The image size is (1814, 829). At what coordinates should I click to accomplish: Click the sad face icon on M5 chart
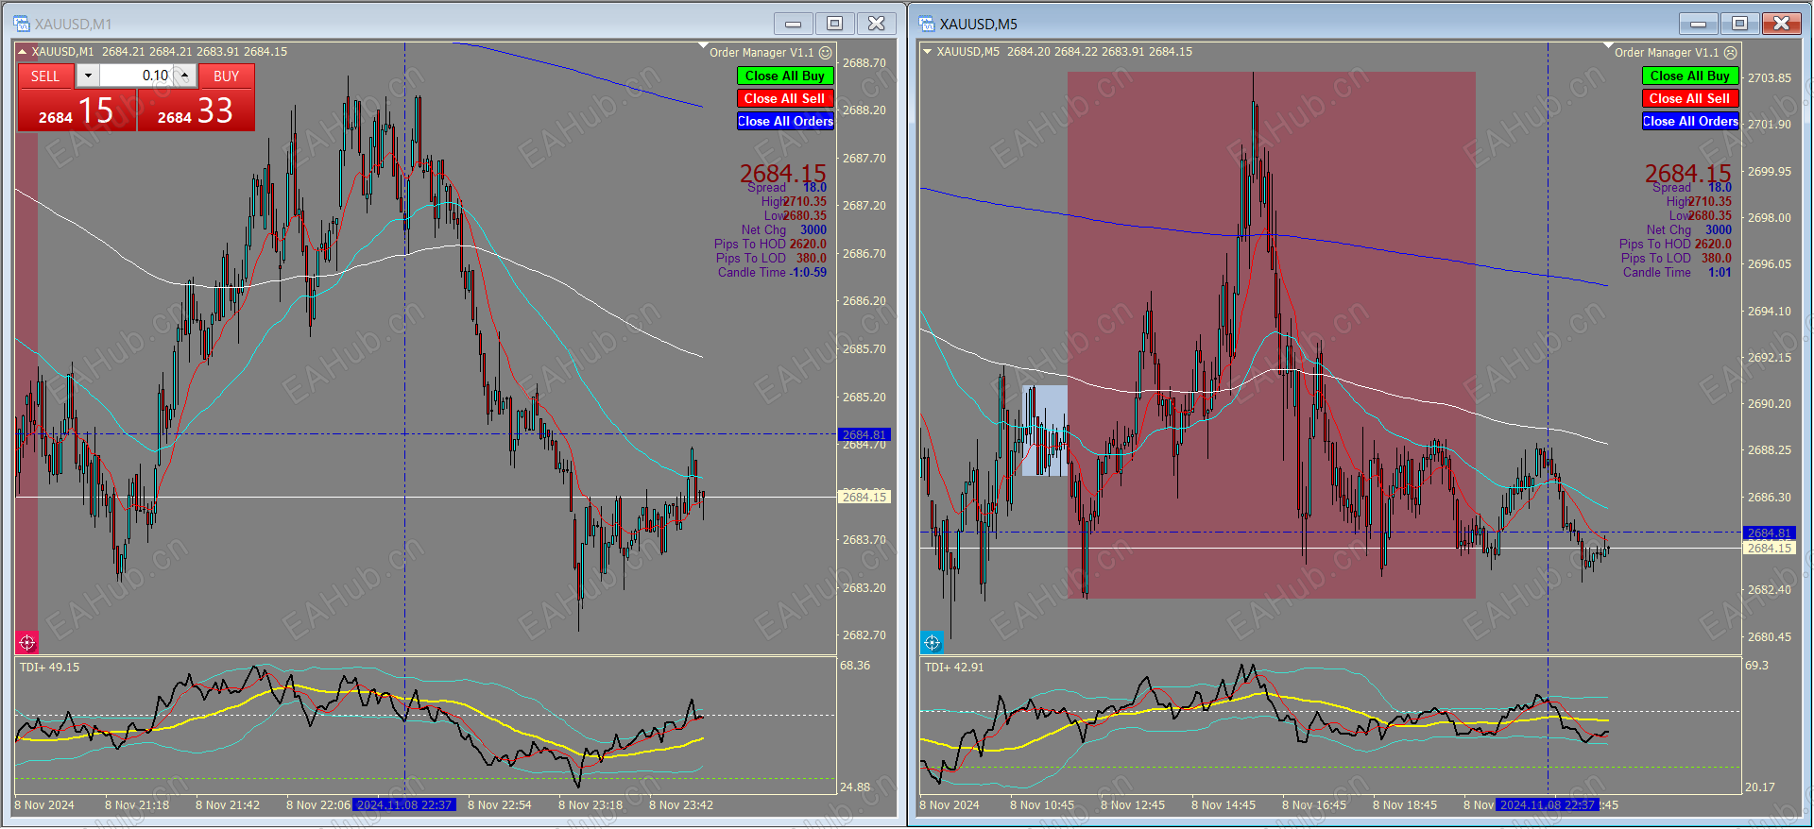coord(1731,53)
